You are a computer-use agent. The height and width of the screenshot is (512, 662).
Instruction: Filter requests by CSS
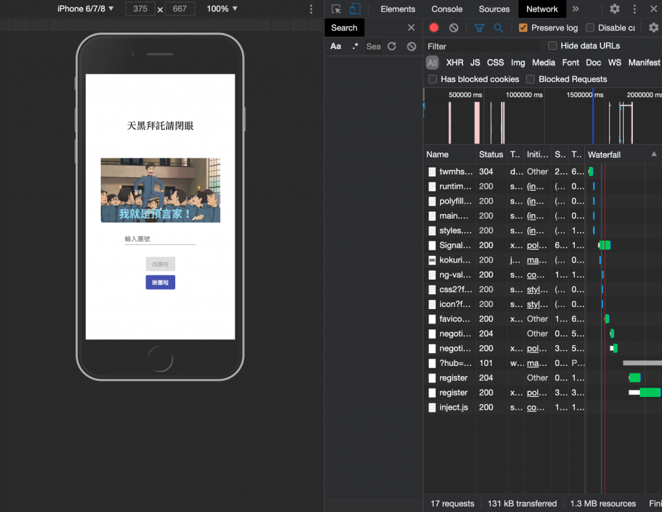(495, 63)
